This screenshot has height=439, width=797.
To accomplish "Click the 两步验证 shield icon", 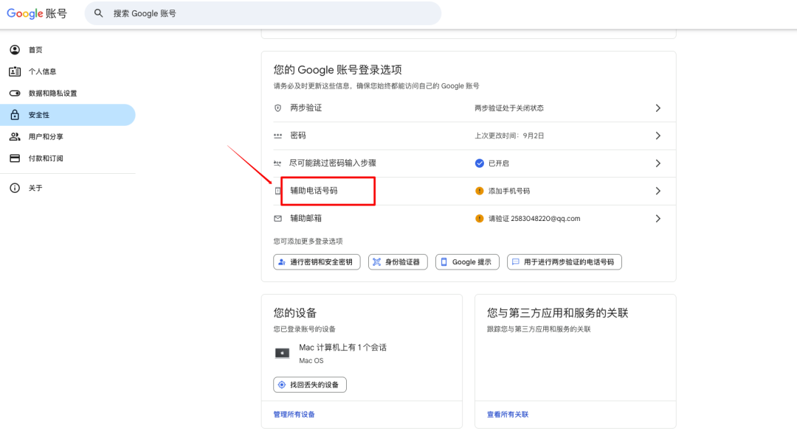I will pyautogui.click(x=277, y=108).
